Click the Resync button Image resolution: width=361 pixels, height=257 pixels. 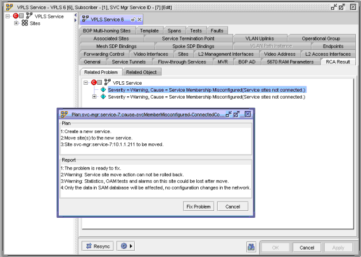pyautogui.click(x=97, y=246)
